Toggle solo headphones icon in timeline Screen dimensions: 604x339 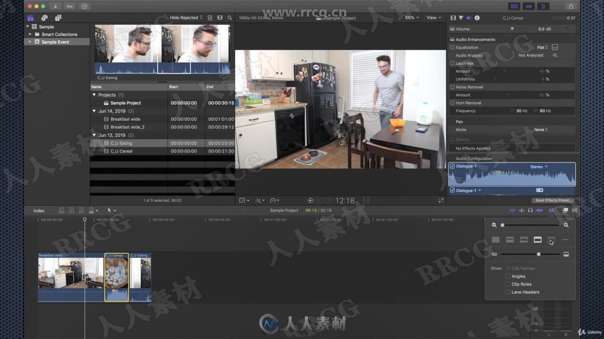point(530,210)
